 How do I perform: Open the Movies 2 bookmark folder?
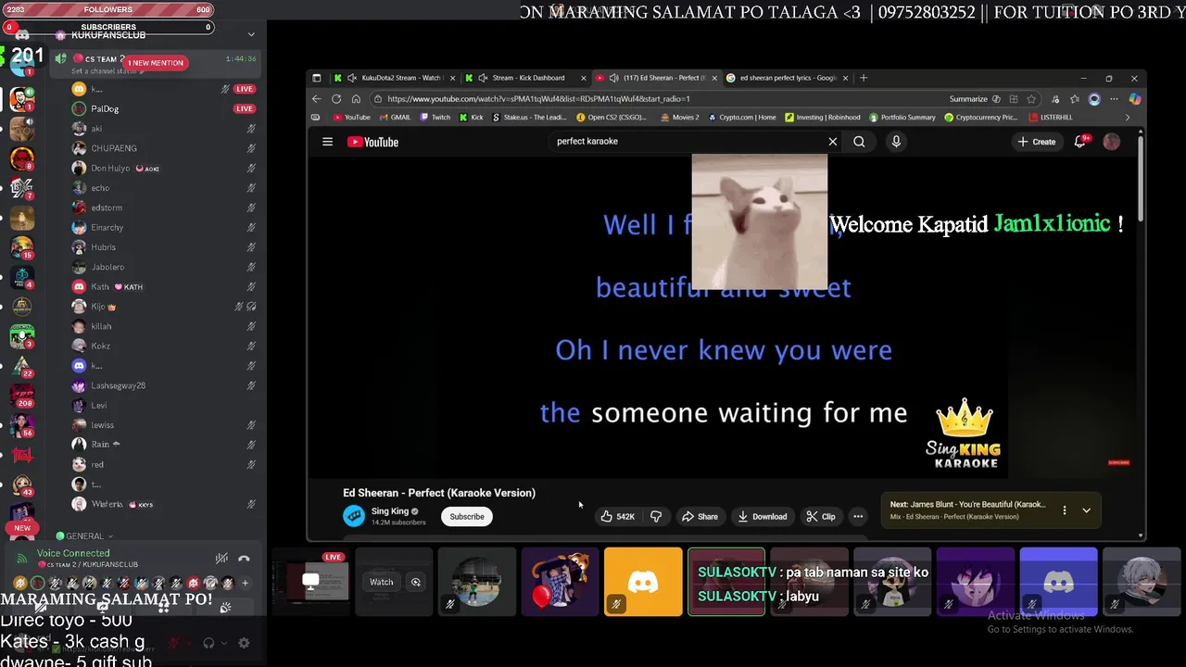679,118
